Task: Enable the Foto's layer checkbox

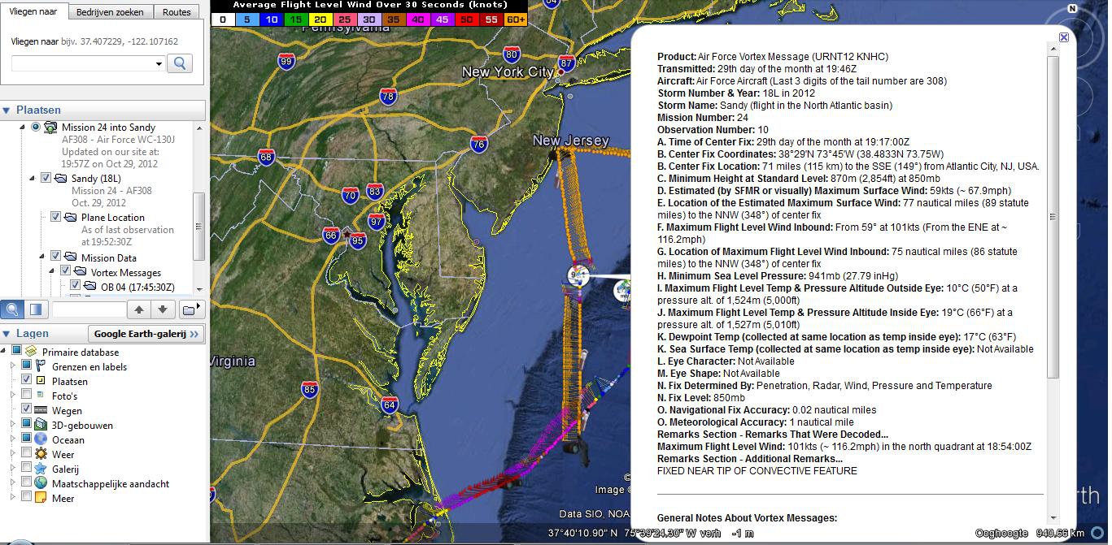Action: [27, 396]
